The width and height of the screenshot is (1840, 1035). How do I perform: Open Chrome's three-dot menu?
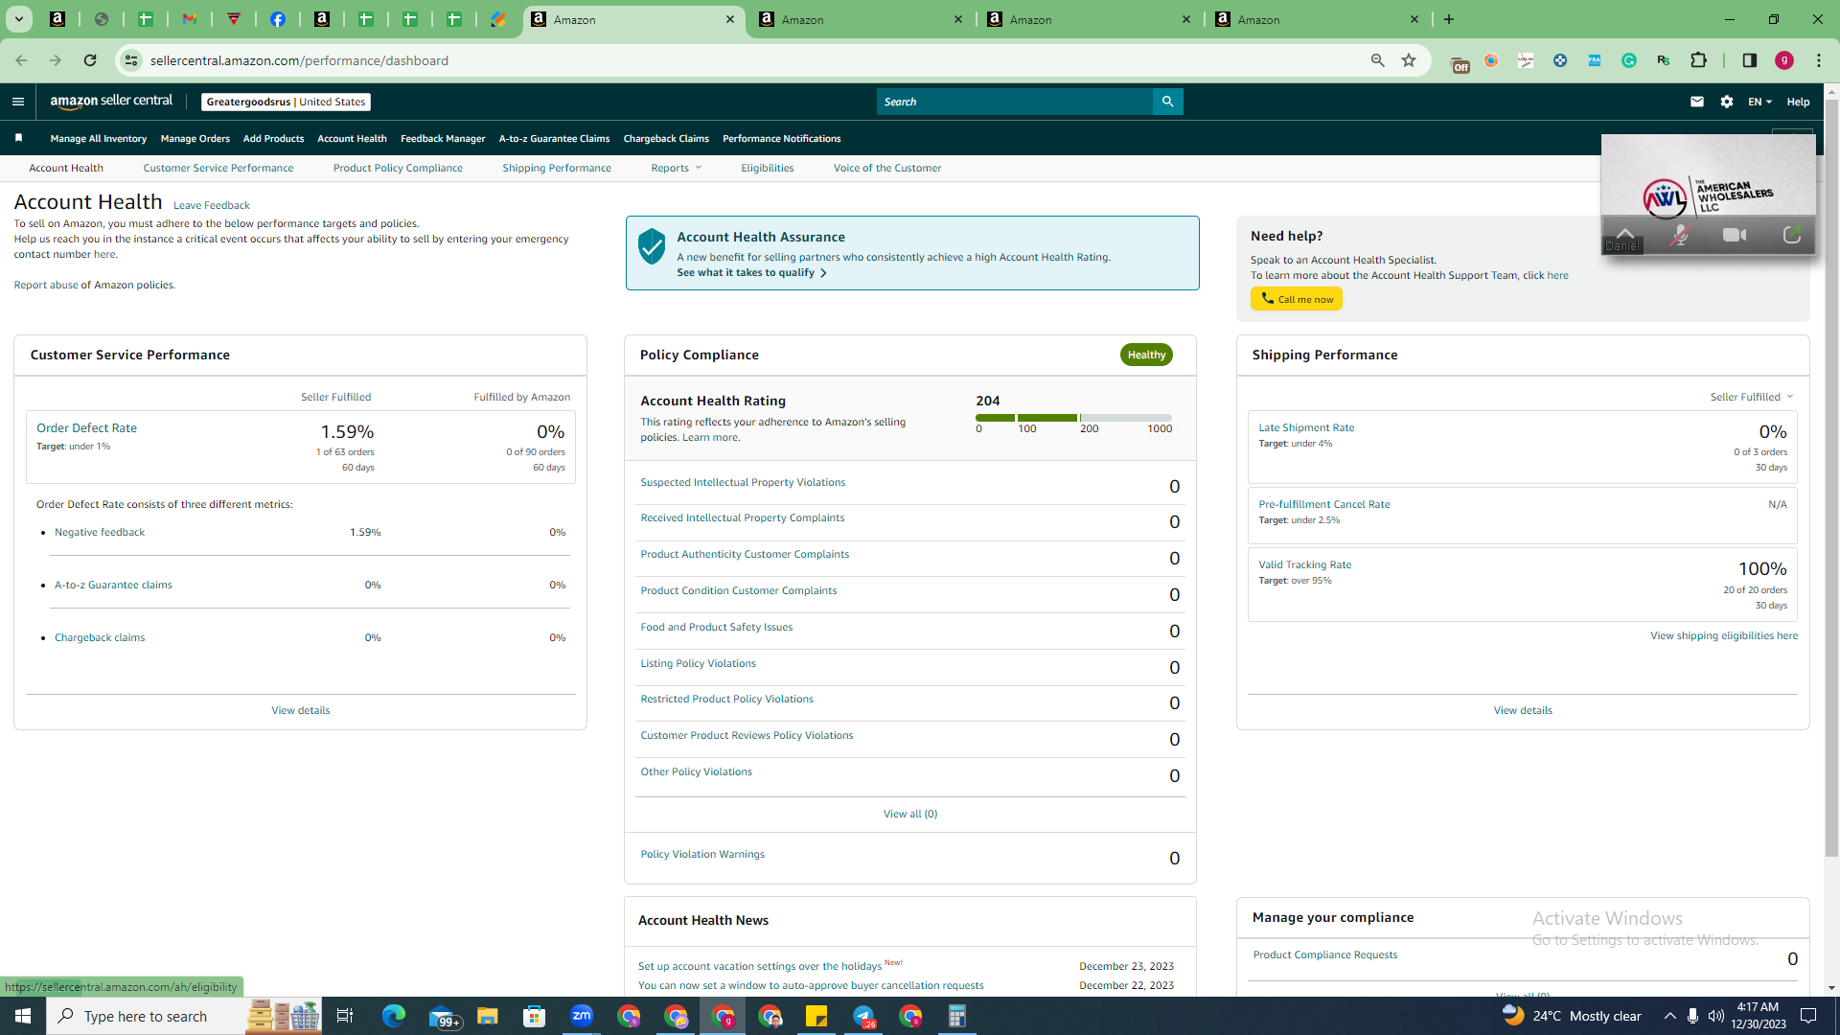1819,60
